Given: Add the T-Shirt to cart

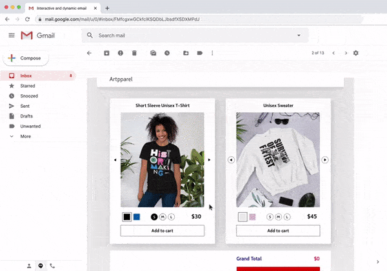Looking at the screenshot, I should coord(163,231).
